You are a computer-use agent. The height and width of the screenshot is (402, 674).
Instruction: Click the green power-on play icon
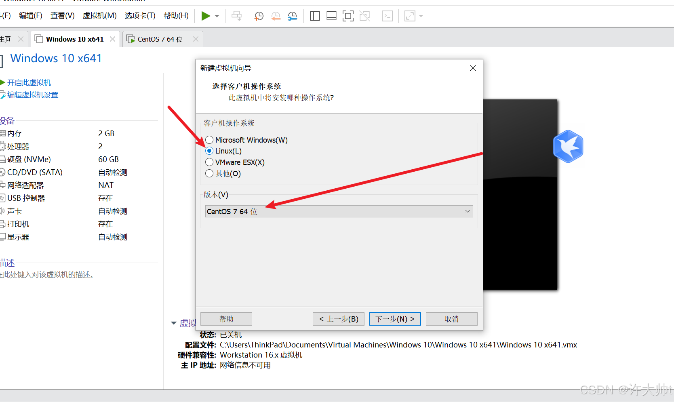tap(206, 16)
